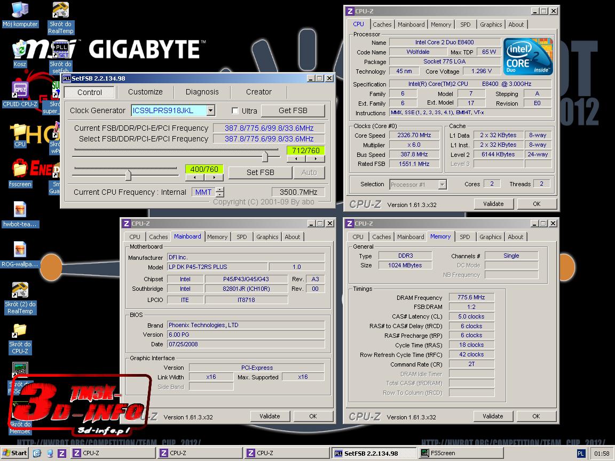Open Skrót do CPU-Z desktop shortcut
Image resolution: width=615 pixels, height=461 pixels.
tap(20, 339)
